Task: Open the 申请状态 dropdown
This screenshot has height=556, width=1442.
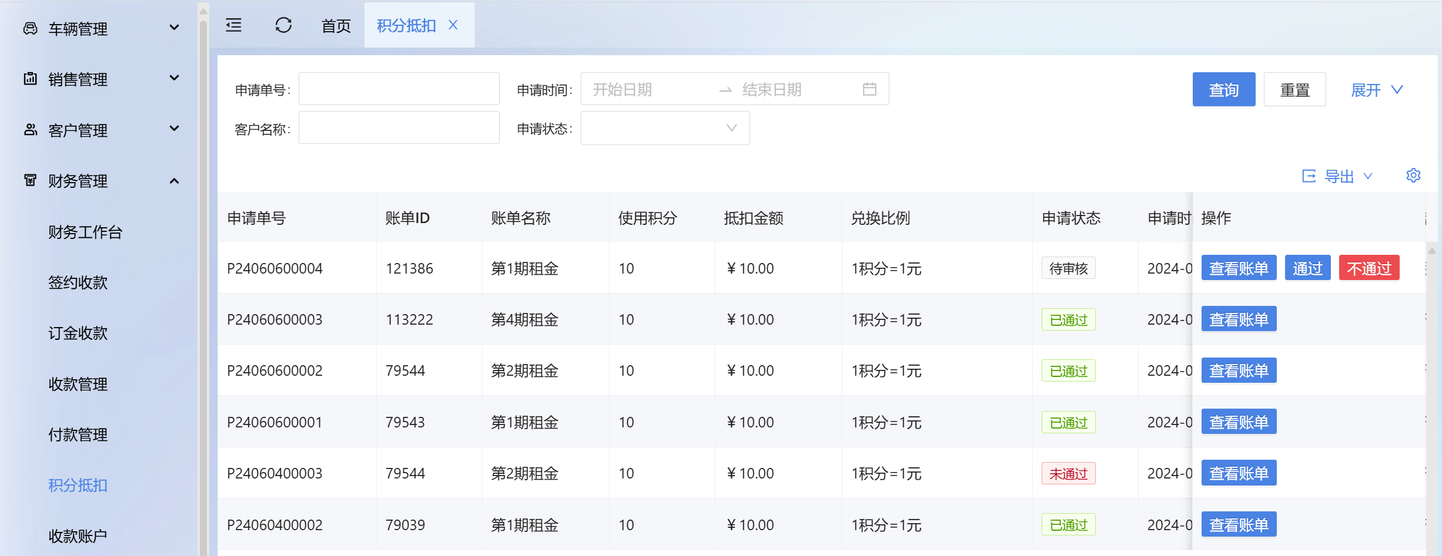Action: tap(665, 128)
